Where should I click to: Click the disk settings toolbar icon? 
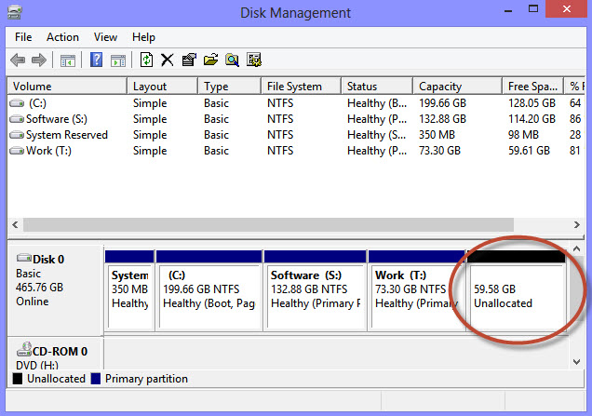254,60
